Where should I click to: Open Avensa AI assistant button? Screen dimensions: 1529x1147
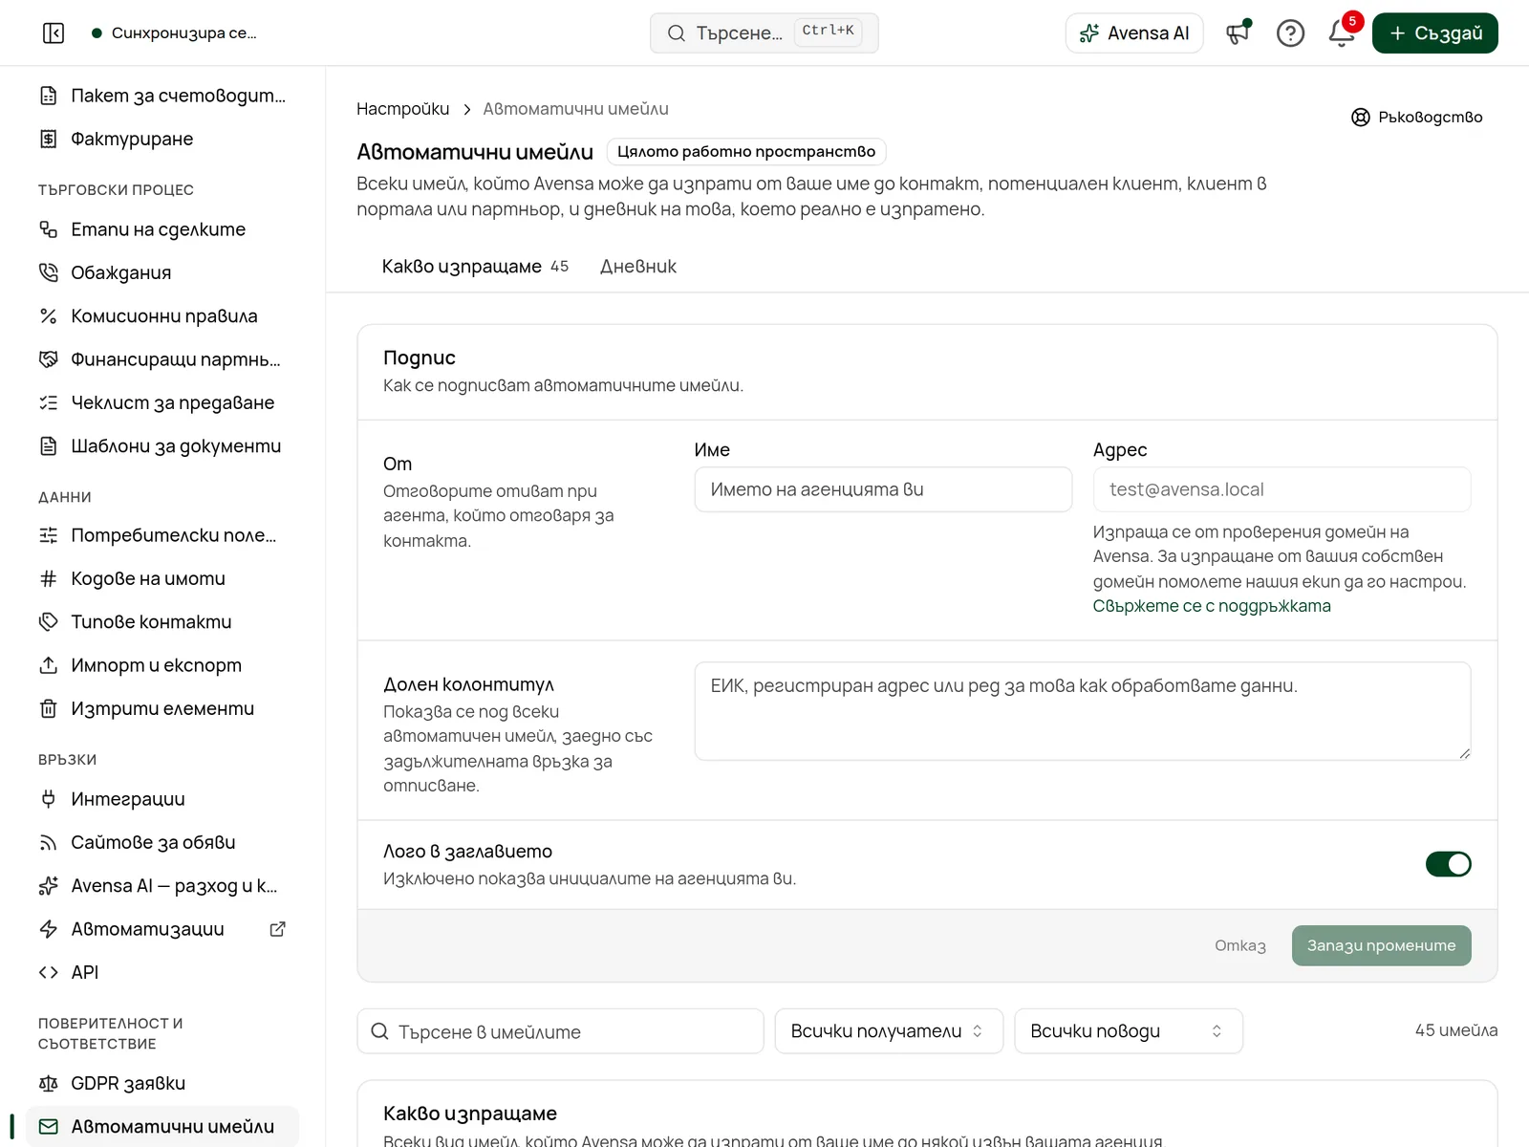1134,33
